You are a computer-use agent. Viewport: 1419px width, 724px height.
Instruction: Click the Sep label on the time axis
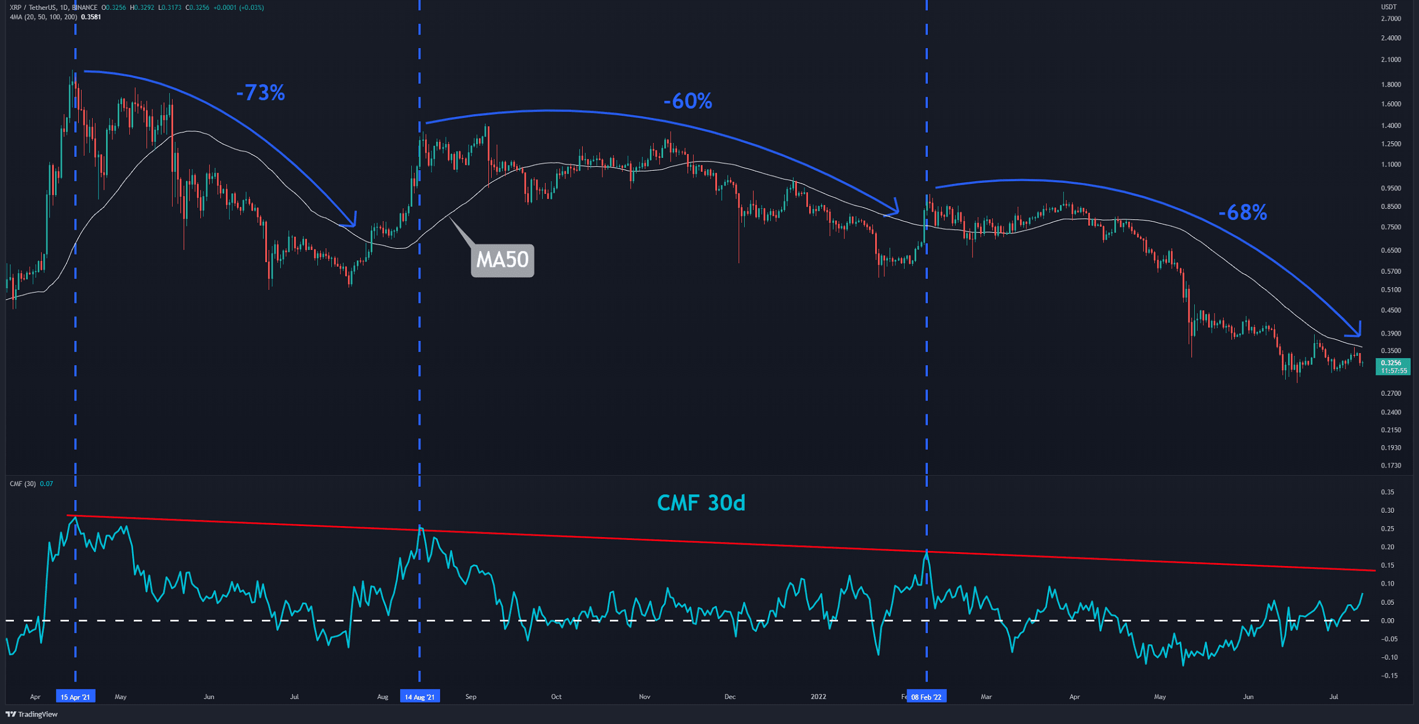click(471, 697)
